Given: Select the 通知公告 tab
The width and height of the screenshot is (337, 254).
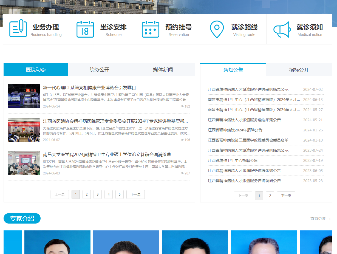Looking at the screenshot, I should point(233,70).
